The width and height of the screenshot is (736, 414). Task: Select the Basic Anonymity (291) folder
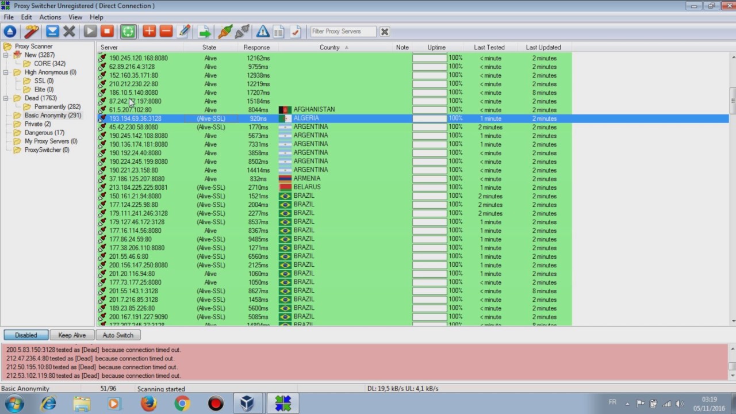tap(53, 116)
